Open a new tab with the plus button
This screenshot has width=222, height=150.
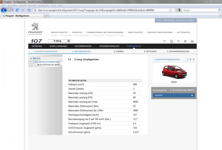[47, 16]
